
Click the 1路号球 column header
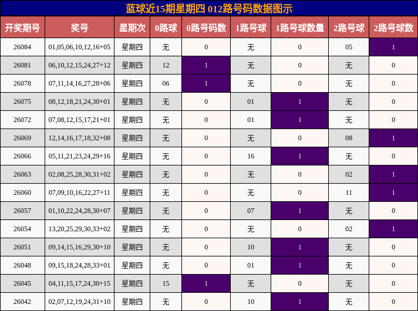click(251, 28)
